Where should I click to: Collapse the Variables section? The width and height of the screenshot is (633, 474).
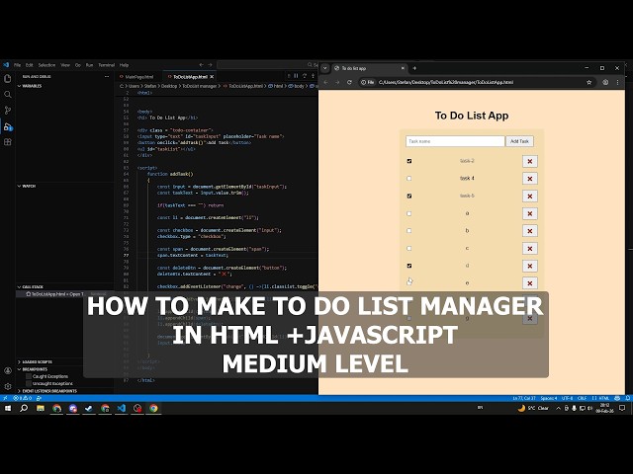coord(31,86)
